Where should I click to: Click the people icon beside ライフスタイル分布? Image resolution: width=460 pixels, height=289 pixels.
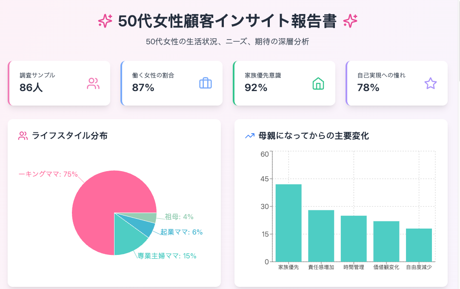click(23, 136)
